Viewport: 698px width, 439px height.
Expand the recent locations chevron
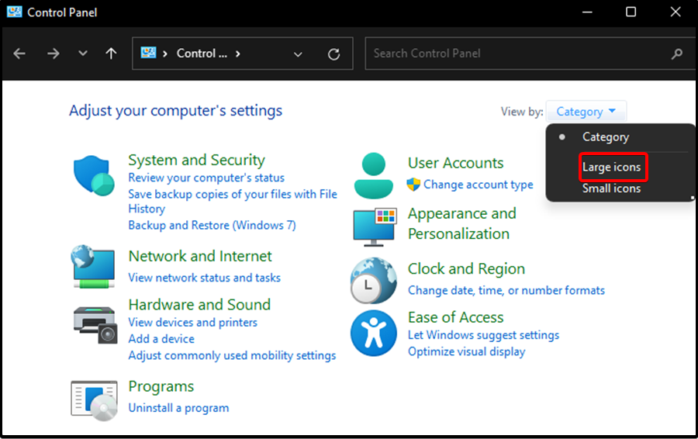pyautogui.click(x=83, y=54)
